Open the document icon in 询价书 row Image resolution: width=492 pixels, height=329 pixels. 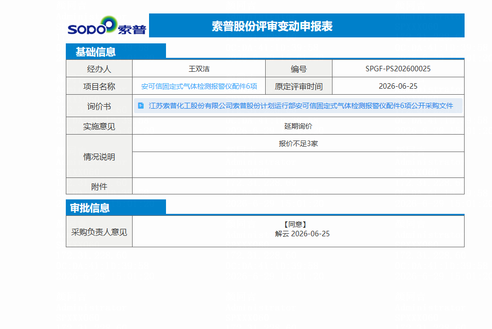point(141,106)
